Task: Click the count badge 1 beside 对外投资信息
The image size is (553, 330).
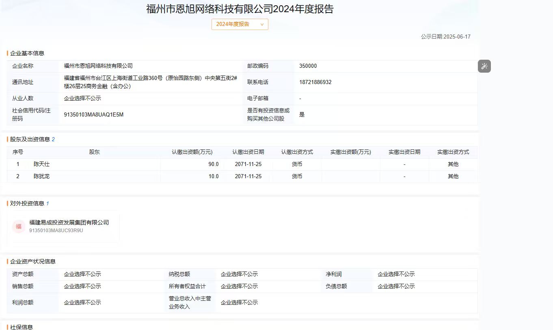Action: point(48,203)
